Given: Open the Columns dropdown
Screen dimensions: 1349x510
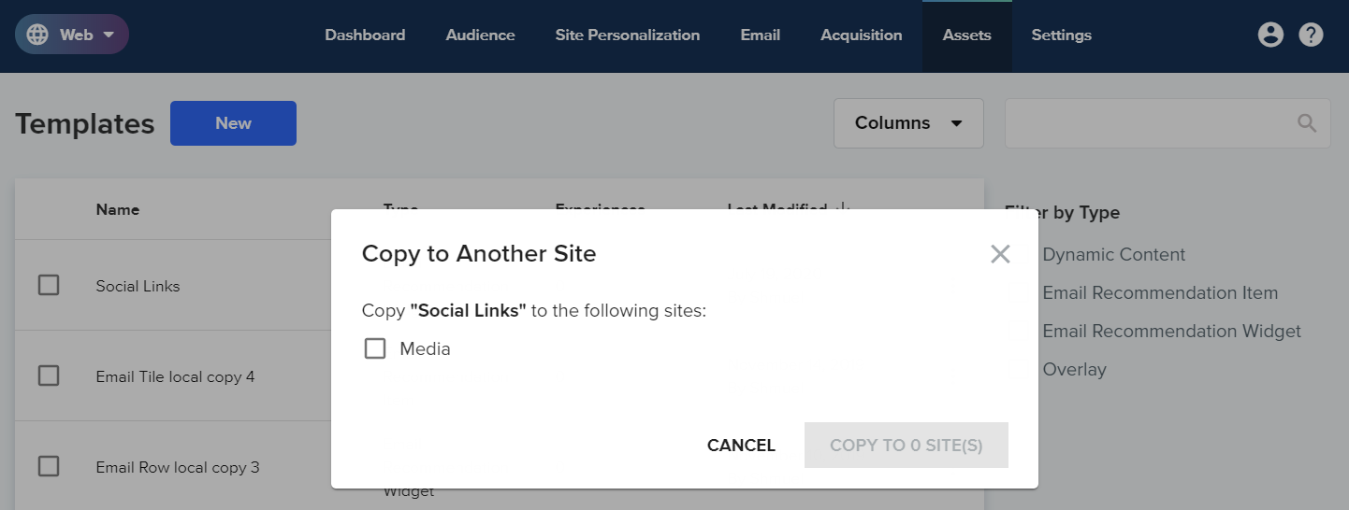Looking at the screenshot, I should [908, 123].
